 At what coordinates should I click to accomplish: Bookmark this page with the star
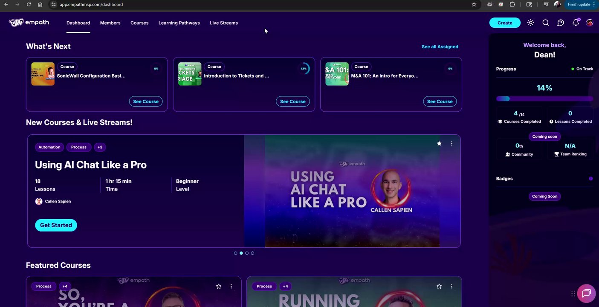coord(474,4)
